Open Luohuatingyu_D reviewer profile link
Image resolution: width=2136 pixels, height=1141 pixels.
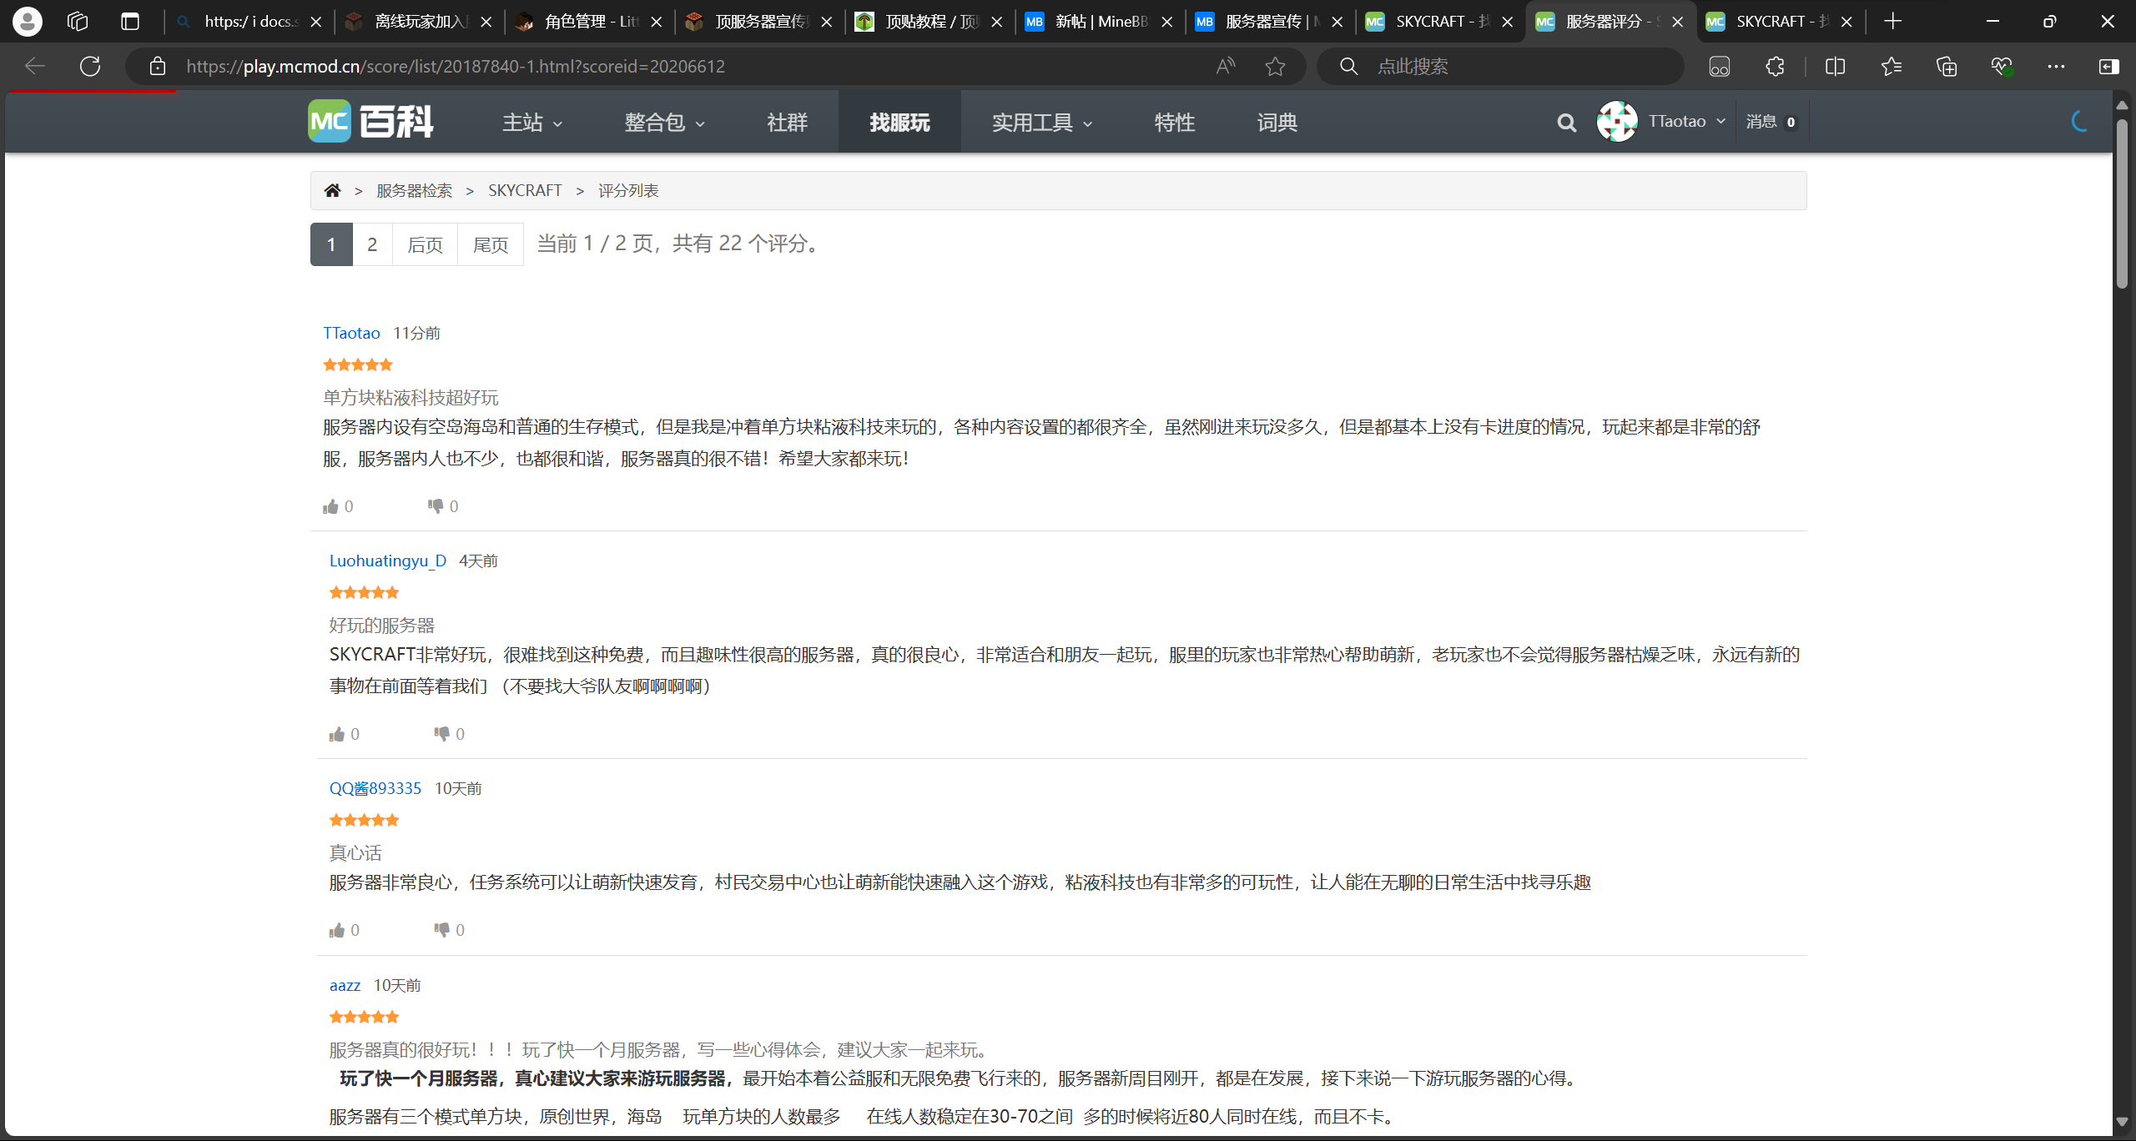(388, 560)
